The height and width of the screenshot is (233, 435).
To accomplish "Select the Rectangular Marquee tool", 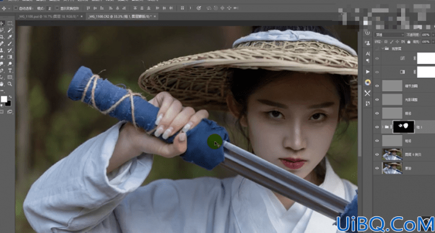I will pos(10,23).
